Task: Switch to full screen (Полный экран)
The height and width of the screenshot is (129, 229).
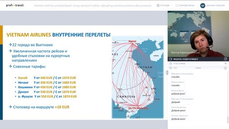Action: 185,5
